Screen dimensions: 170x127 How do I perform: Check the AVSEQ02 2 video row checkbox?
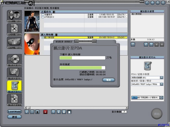pyautogui.click(x=43, y=17)
